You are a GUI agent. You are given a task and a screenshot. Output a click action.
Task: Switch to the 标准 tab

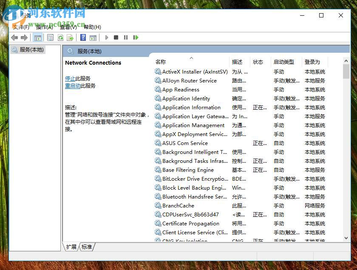(x=86, y=247)
